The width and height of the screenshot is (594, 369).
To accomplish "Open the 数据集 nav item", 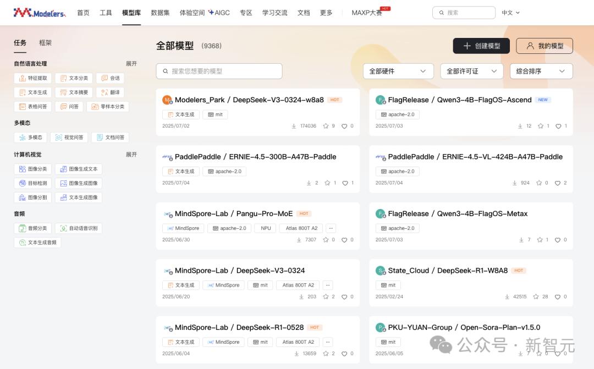I will [160, 13].
